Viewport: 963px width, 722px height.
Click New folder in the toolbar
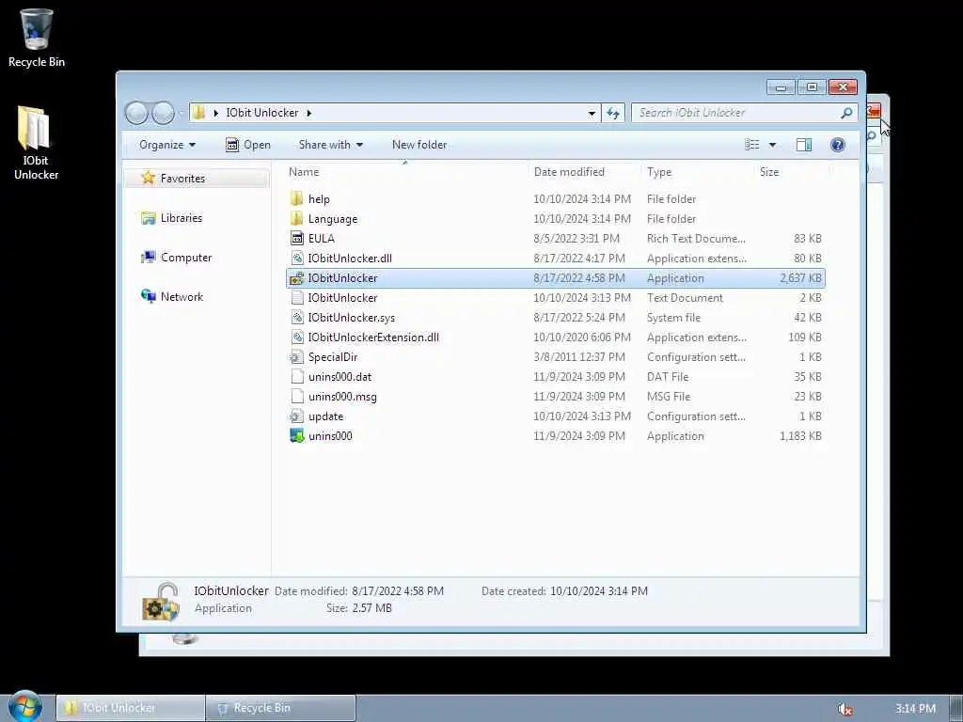(419, 145)
